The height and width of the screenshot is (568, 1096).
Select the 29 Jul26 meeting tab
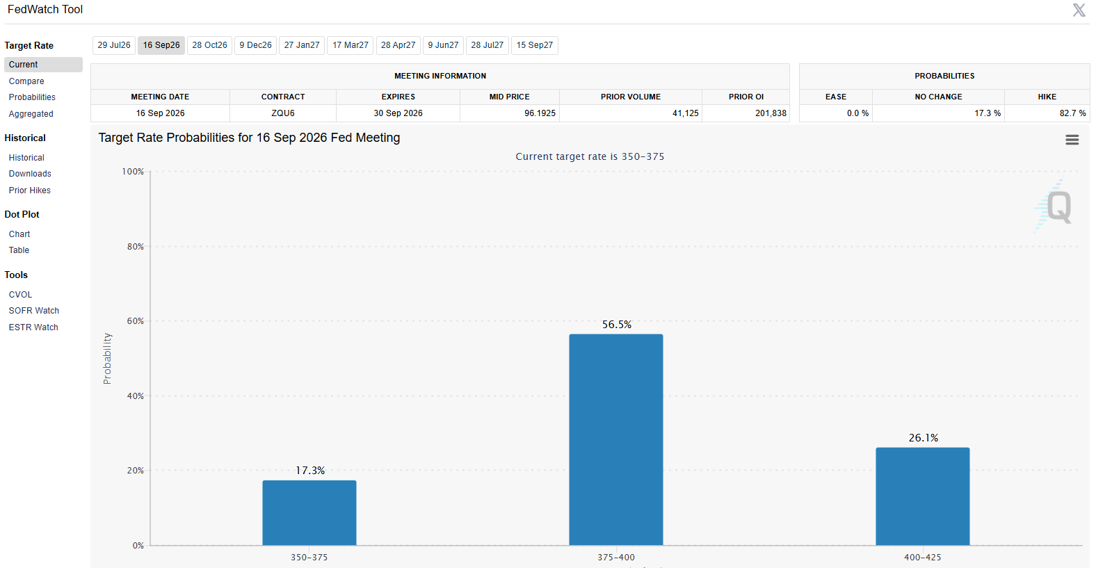click(x=114, y=45)
